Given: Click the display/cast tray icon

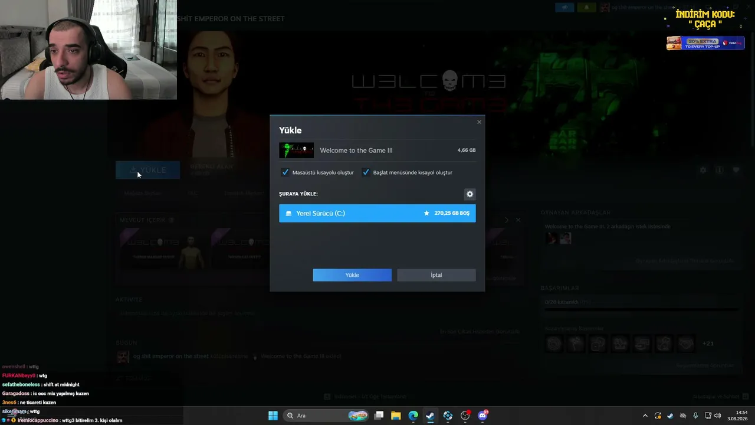Looking at the screenshot, I should tap(708, 416).
